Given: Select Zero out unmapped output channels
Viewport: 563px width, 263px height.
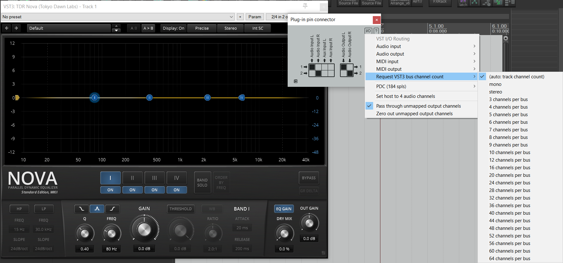Looking at the screenshot, I should [422, 113].
